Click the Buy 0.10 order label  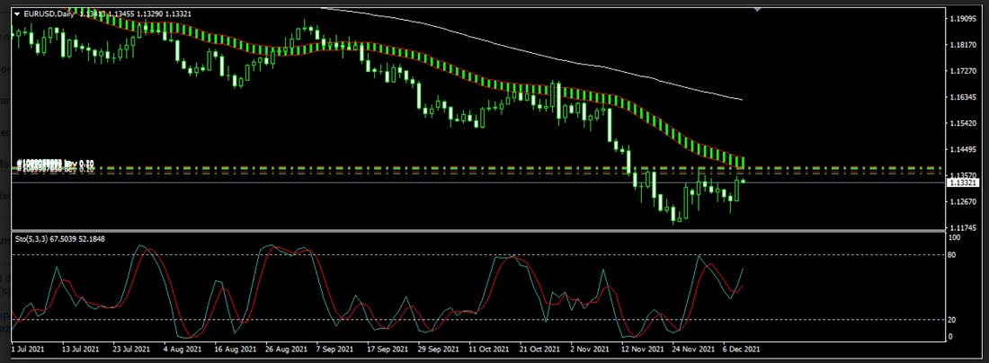[x=54, y=164]
